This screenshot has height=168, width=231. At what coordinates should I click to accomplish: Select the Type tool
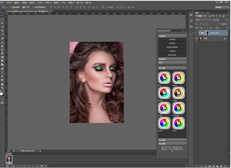(2, 72)
